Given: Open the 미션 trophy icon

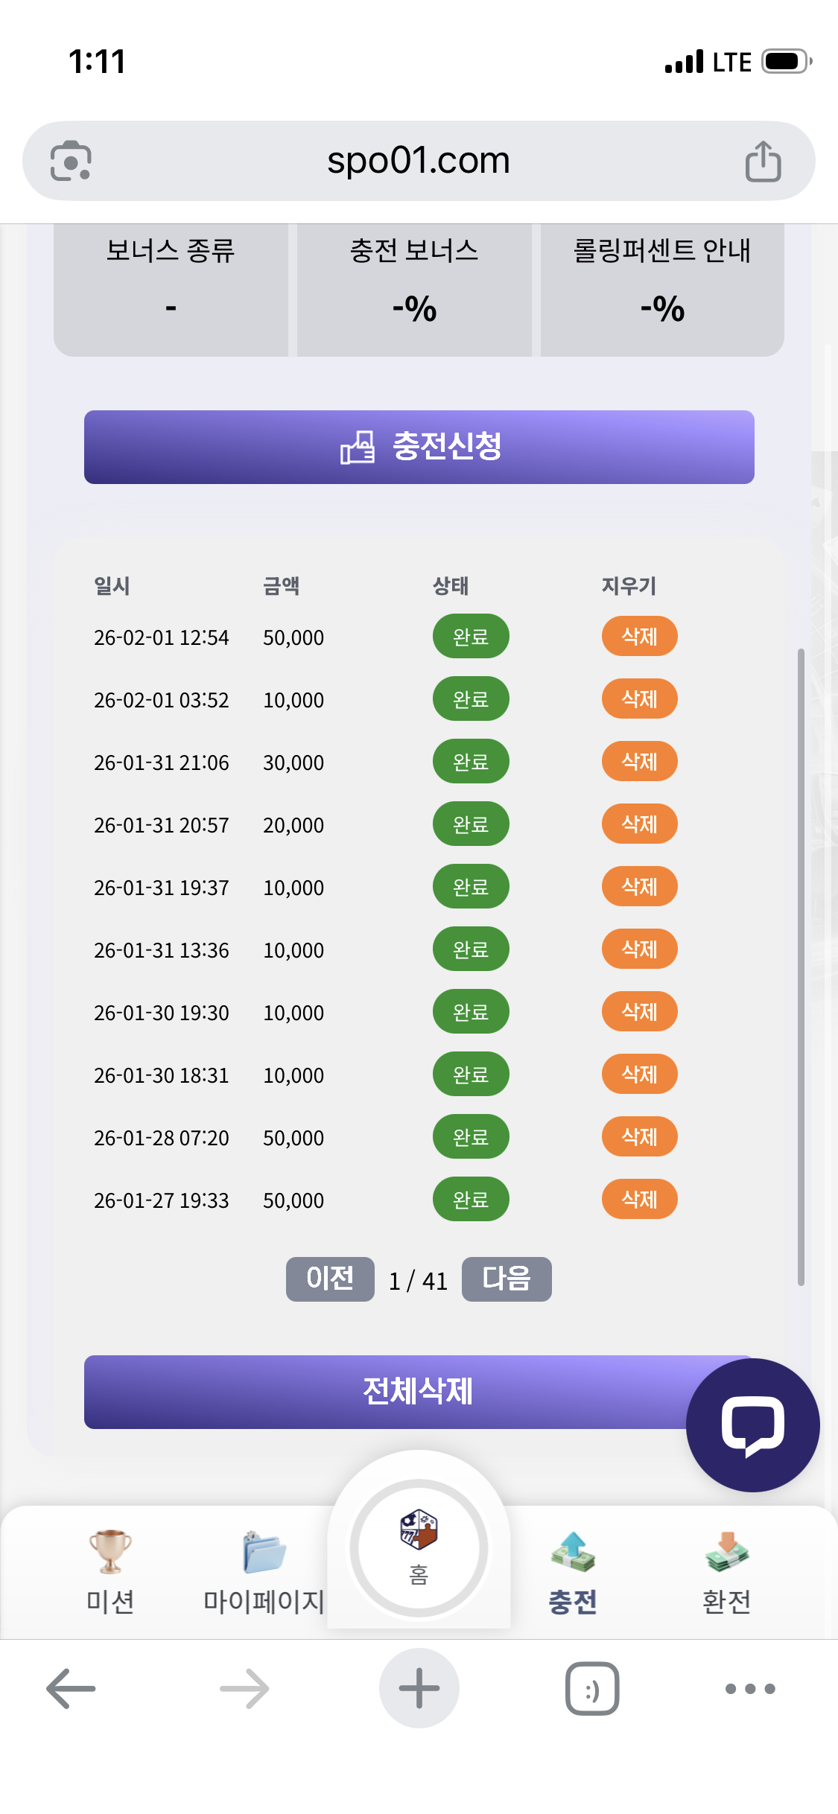Looking at the screenshot, I should click(x=110, y=1551).
